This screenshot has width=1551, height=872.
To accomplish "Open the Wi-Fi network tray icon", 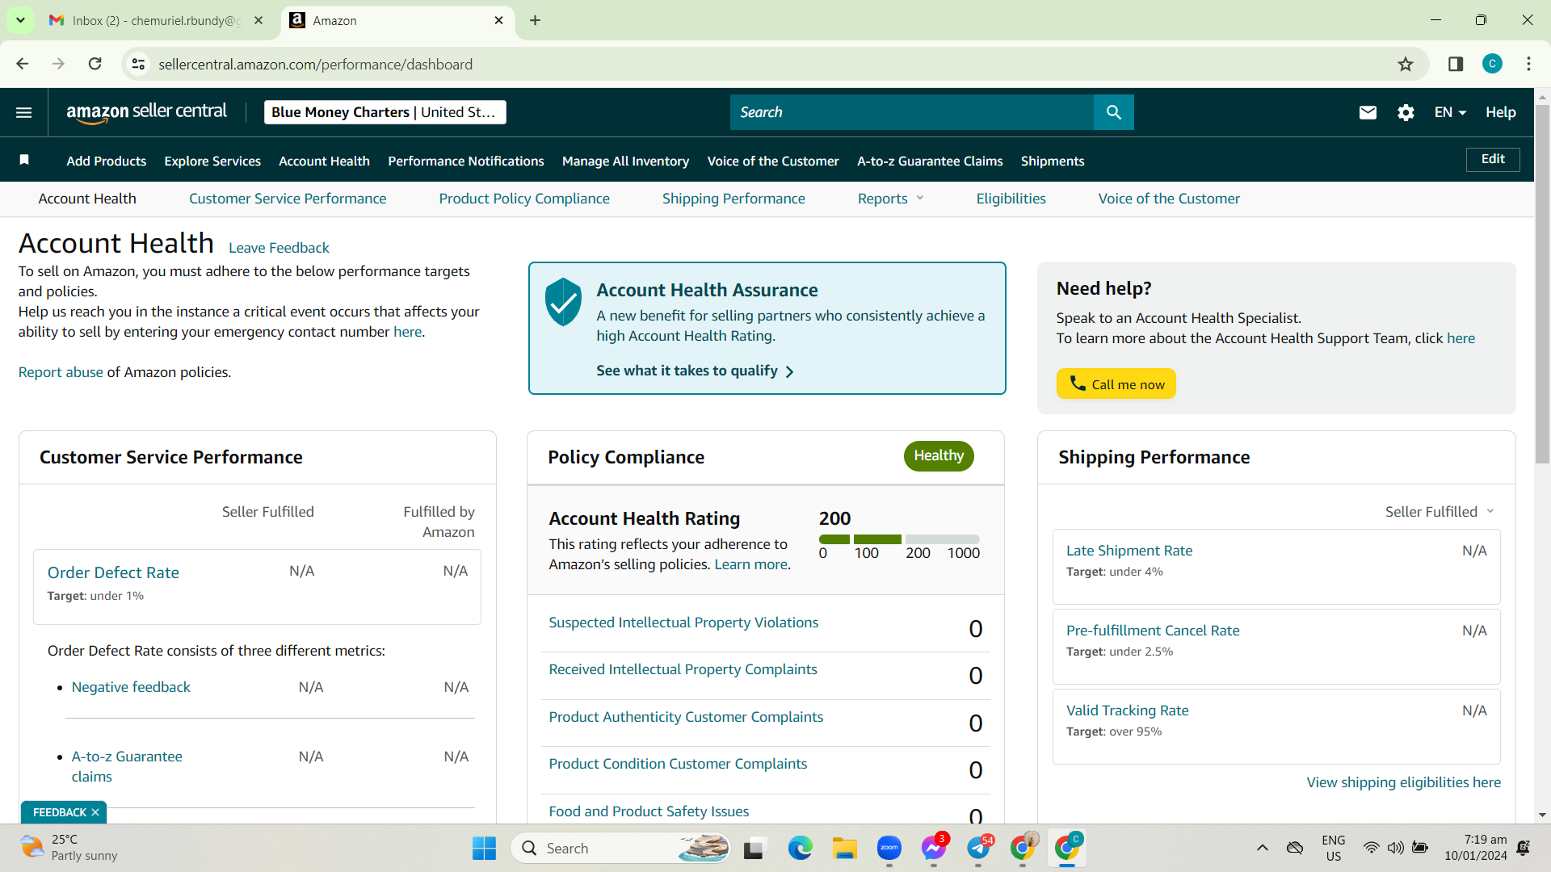I will (1371, 848).
